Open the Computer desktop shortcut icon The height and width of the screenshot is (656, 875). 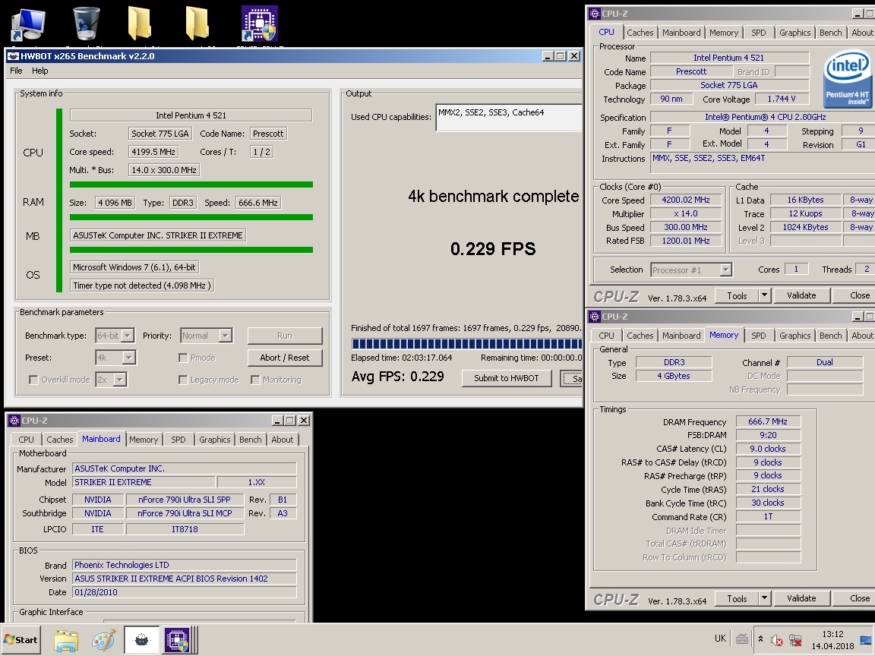click(28, 24)
